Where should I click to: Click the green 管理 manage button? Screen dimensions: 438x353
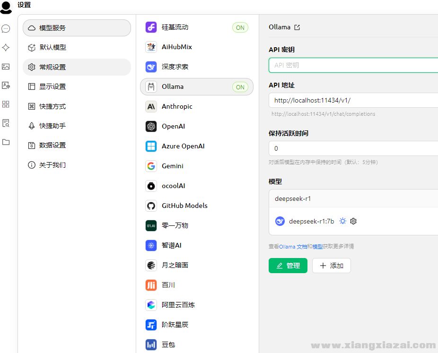tap(288, 266)
